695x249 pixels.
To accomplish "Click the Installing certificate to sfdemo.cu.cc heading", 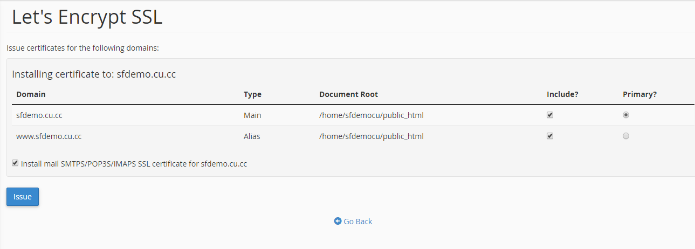I will pos(94,74).
